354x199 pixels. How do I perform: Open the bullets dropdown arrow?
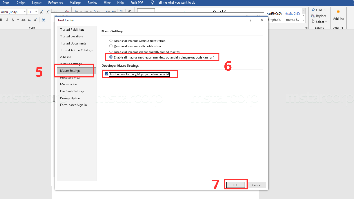pos(81,12)
